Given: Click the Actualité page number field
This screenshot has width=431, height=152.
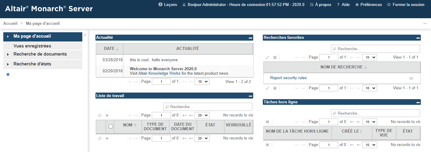Looking at the screenshot, I should pyautogui.click(x=161, y=82).
